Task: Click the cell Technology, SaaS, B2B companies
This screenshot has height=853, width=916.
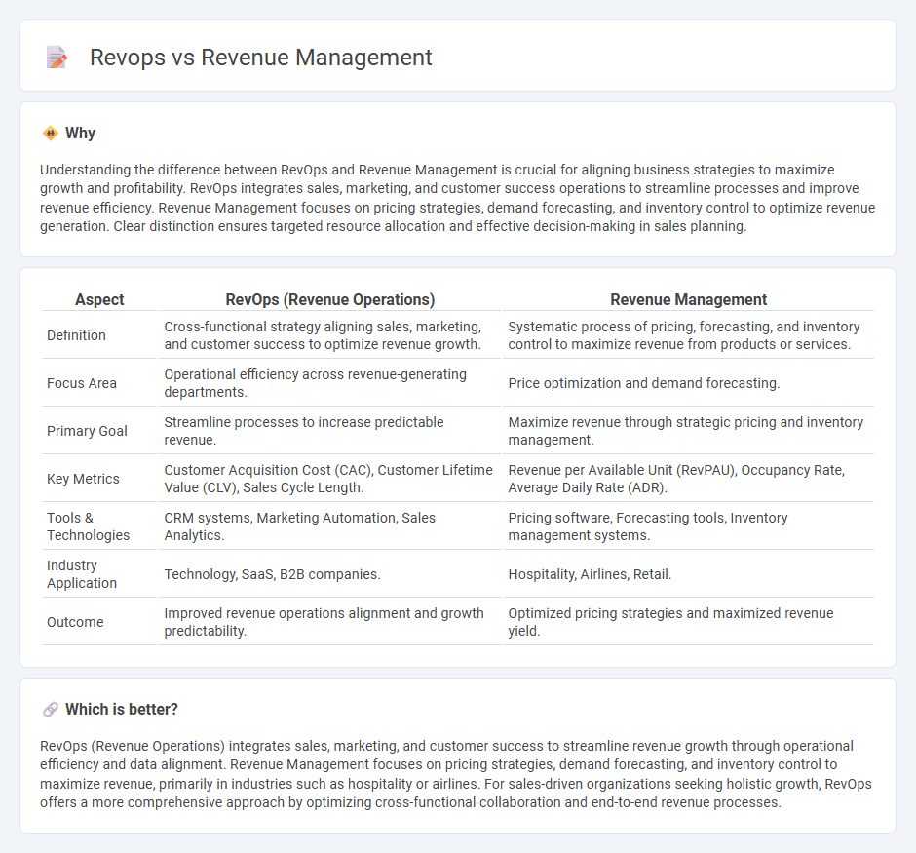Action: click(x=330, y=574)
